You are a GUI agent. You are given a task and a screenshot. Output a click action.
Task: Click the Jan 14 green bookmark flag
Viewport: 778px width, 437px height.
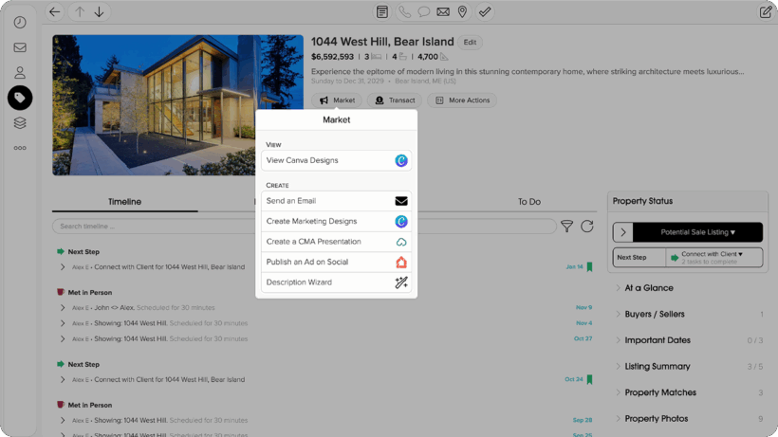(x=589, y=267)
